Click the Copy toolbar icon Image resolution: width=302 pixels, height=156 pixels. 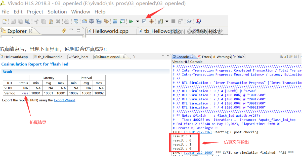(x=44, y=21)
